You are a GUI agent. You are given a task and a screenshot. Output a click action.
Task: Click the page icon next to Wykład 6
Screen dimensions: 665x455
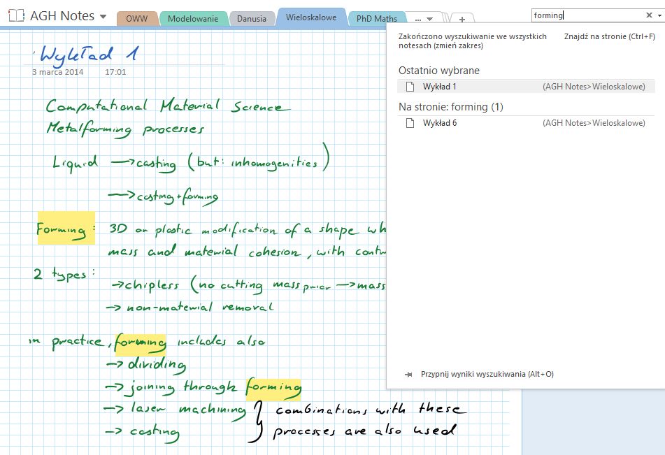410,123
